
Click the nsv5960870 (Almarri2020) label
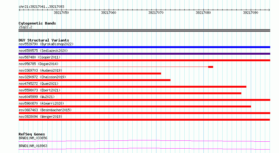pos(41,103)
